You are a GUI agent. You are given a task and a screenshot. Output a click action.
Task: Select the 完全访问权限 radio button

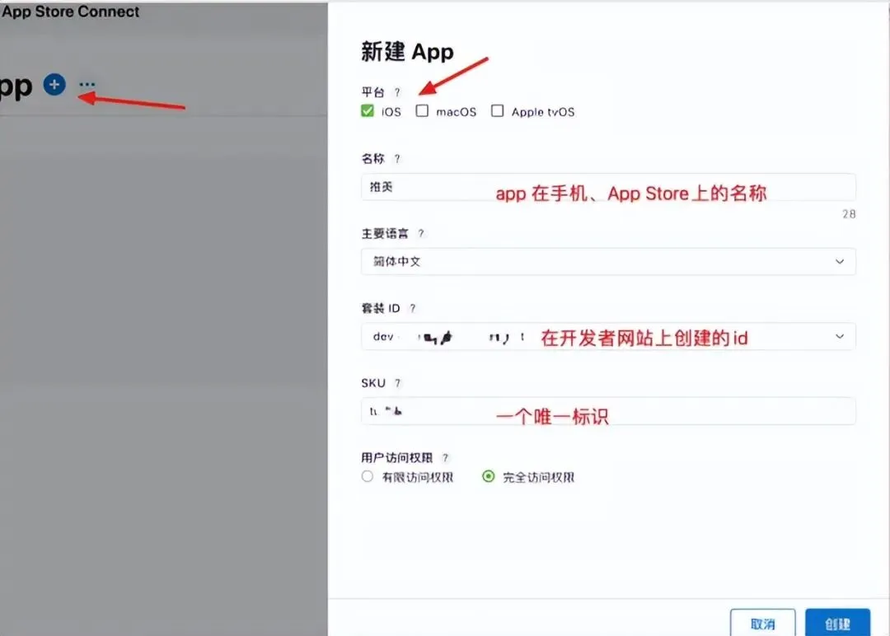[x=488, y=476]
